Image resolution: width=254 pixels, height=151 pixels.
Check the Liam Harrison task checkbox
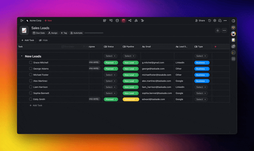click(31, 87)
